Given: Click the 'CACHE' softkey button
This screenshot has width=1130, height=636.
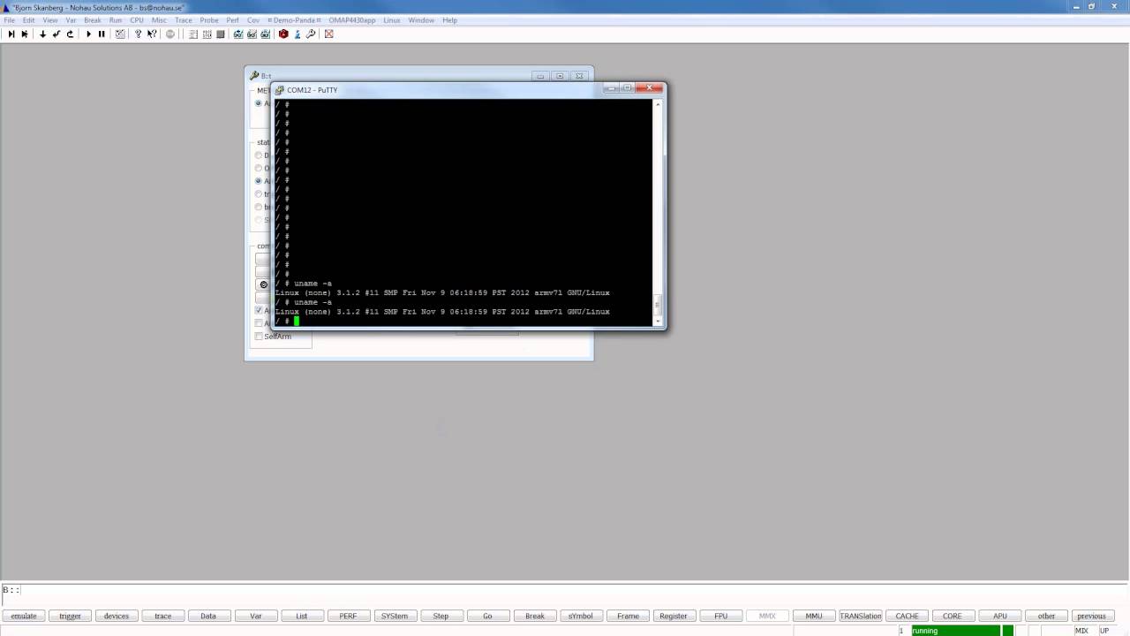Looking at the screenshot, I should [908, 616].
